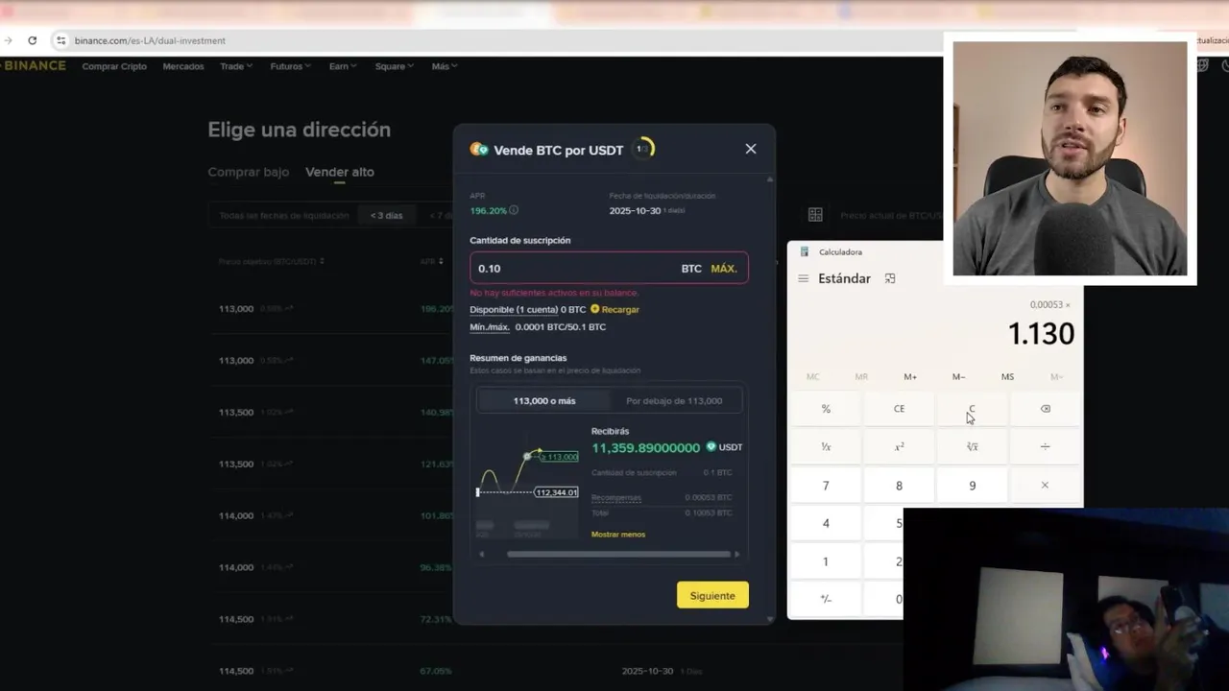The image size is (1229, 691).
Task: Click the Disponible (1 cuenta) label
Action: 514,310
